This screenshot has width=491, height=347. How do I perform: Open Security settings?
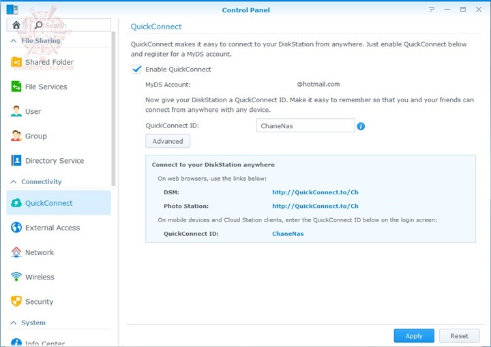(39, 301)
